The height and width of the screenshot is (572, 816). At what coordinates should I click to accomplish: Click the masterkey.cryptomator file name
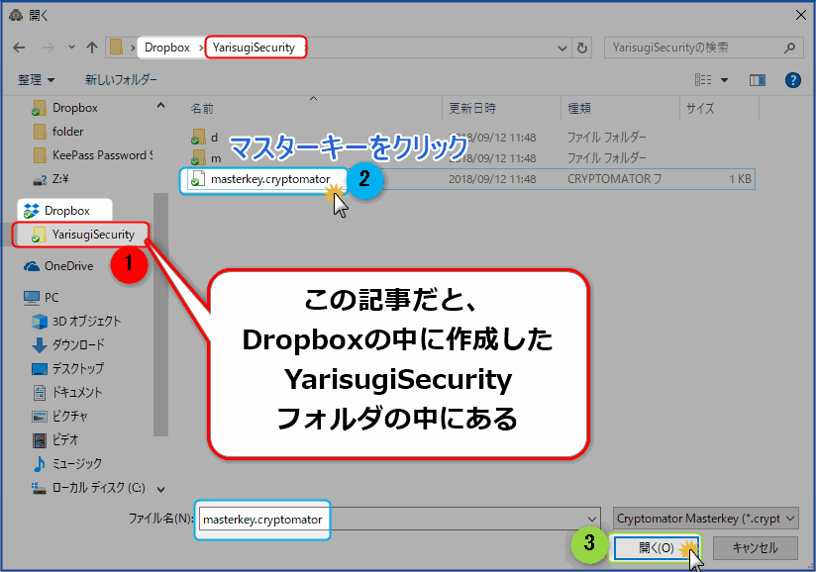270,179
